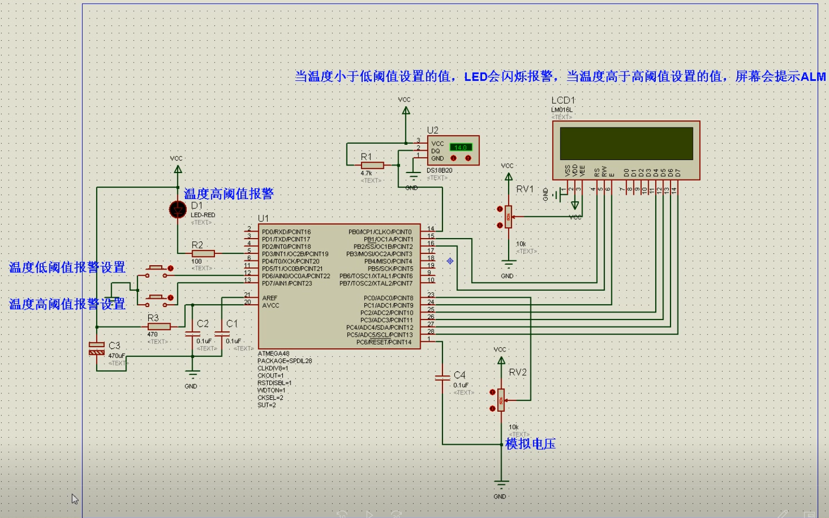The image size is (829, 518).
Task: Click the LCD1 LM016L display screen
Action: click(627, 143)
